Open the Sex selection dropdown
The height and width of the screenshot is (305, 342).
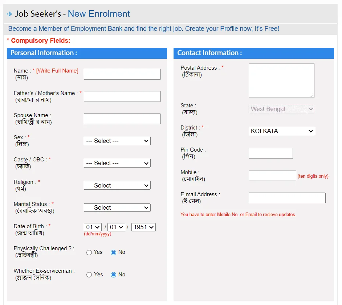[117, 141]
